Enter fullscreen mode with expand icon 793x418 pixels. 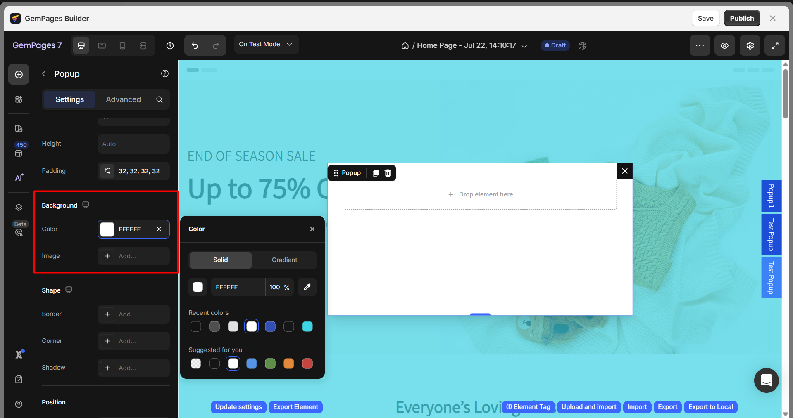(775, 45)
